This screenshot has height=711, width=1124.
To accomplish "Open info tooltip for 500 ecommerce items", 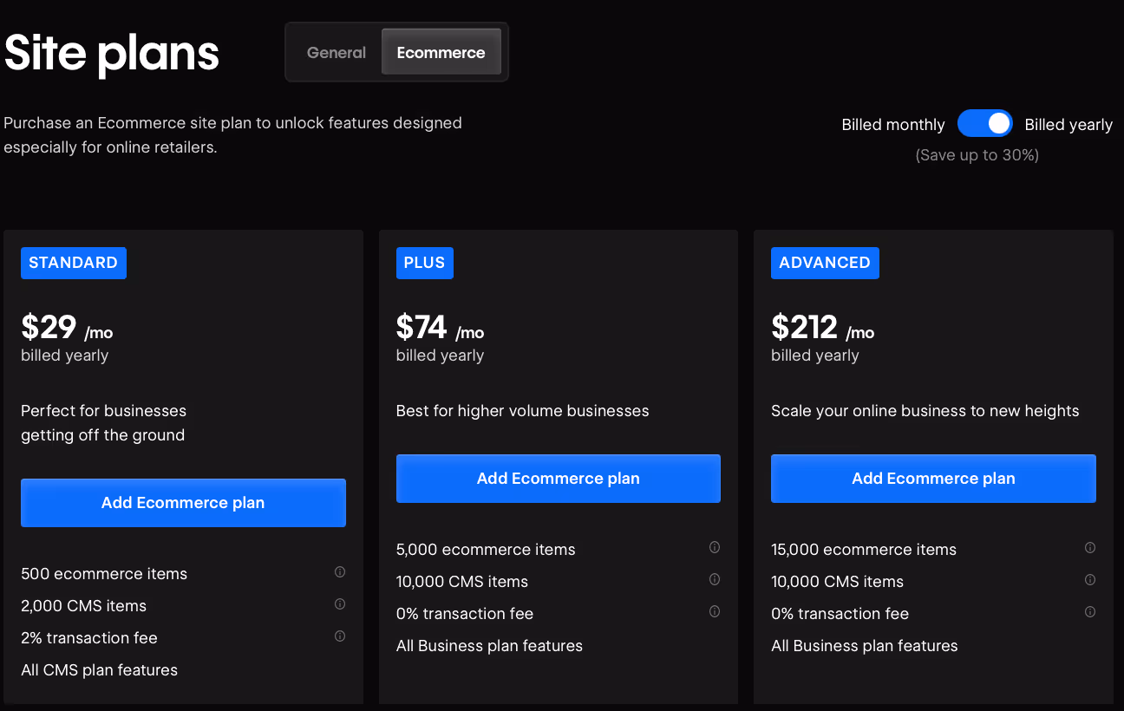I will point(340,572).
